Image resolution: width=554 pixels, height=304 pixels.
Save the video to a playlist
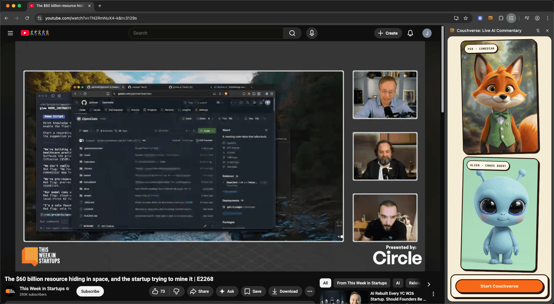tap(253, 291)
